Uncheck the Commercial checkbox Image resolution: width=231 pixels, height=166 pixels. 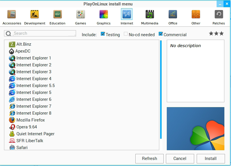coord(161,34)
